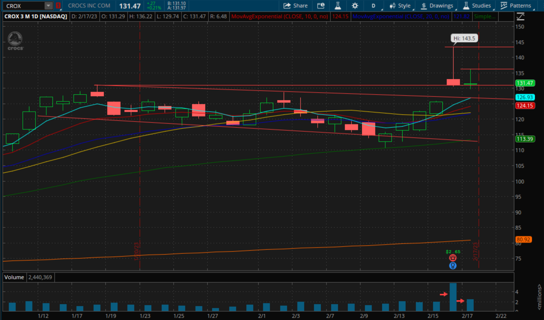Open the Studies menu

[477, 6]
